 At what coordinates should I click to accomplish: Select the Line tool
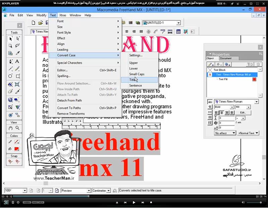10,69
